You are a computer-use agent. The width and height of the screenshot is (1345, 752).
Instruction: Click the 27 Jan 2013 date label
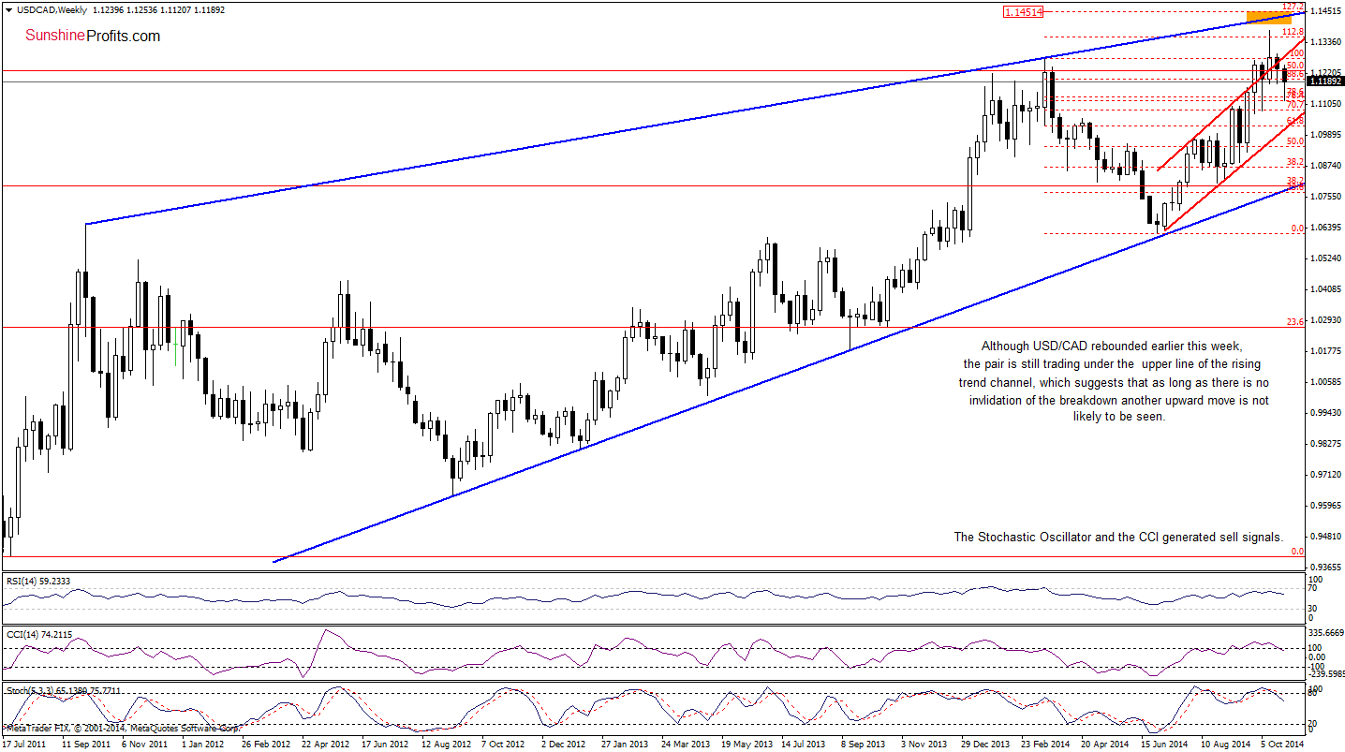(x=624, y=743)
